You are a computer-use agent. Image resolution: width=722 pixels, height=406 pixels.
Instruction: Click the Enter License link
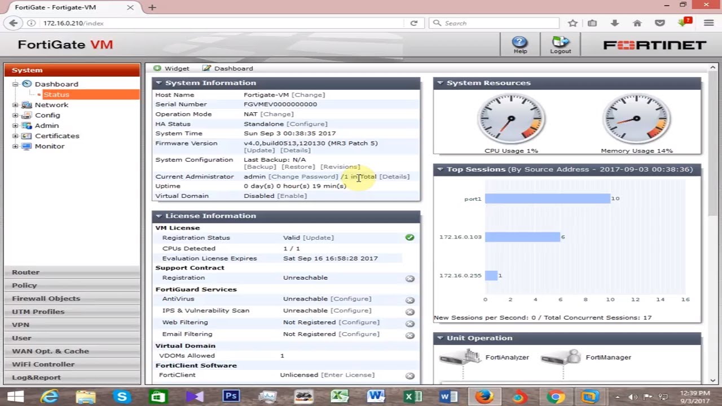[x=347, y=375]
